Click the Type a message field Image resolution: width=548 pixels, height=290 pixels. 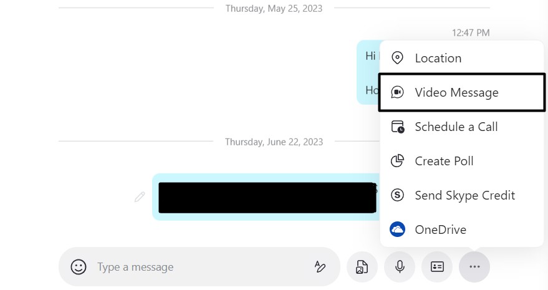coord(199,267)
